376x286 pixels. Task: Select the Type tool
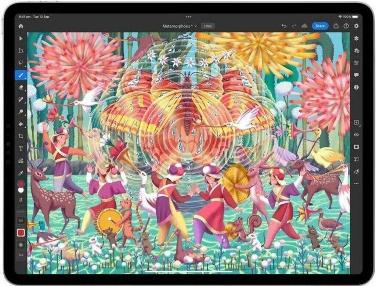21,148
